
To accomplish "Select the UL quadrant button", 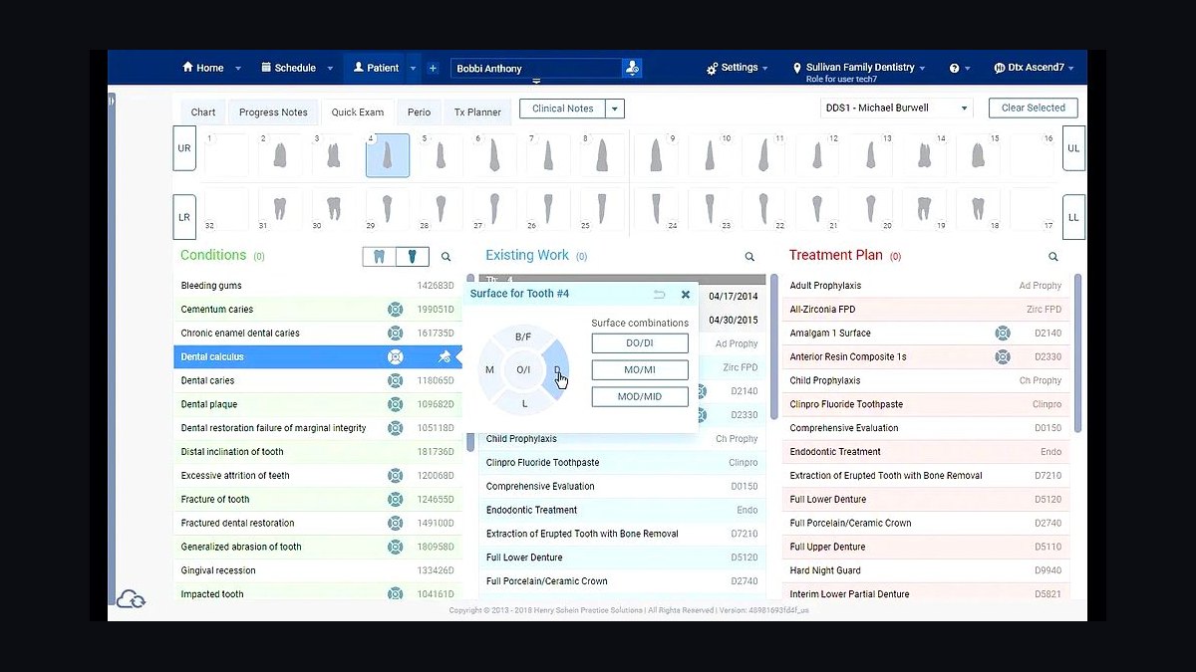I will pyautogui.click(x=1073, y=148).
